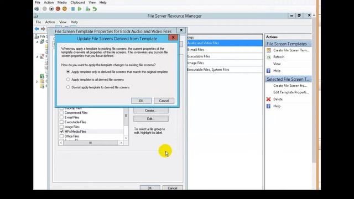The width and height of the screenshot is (354, 199).
Task: Shut down the VM using red icon
Action: coord(58,9)
